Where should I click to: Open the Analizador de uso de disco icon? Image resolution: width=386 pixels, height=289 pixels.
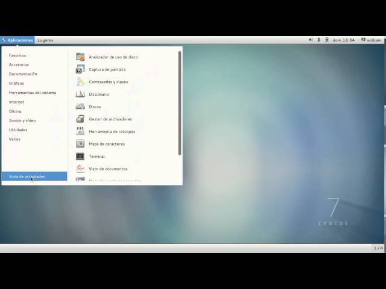pyautogui.click(x=80, y=57)
